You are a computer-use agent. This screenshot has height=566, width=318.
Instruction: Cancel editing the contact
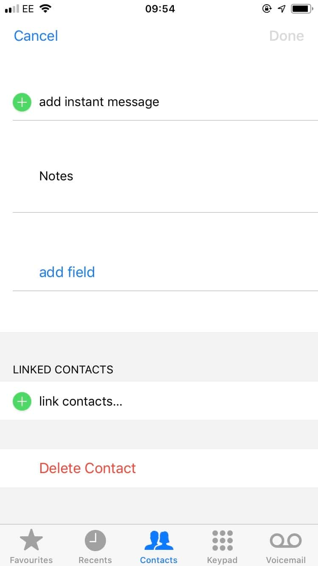[36, 36]
